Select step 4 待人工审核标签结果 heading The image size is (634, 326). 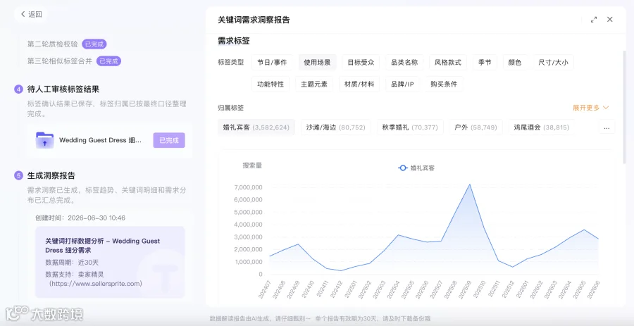point(63,89)
